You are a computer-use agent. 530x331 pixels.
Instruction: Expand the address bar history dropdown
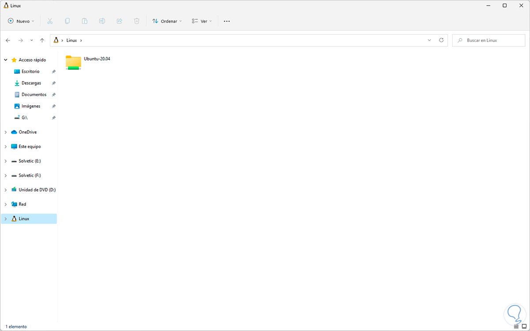pyautogui.click(x=430, y=40)
